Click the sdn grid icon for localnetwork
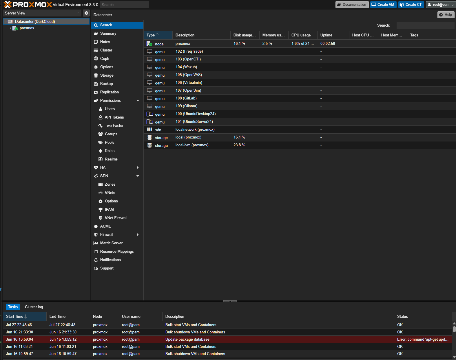Image resolution: width=456 pixels, height=360 pixels. pos(149,130)
